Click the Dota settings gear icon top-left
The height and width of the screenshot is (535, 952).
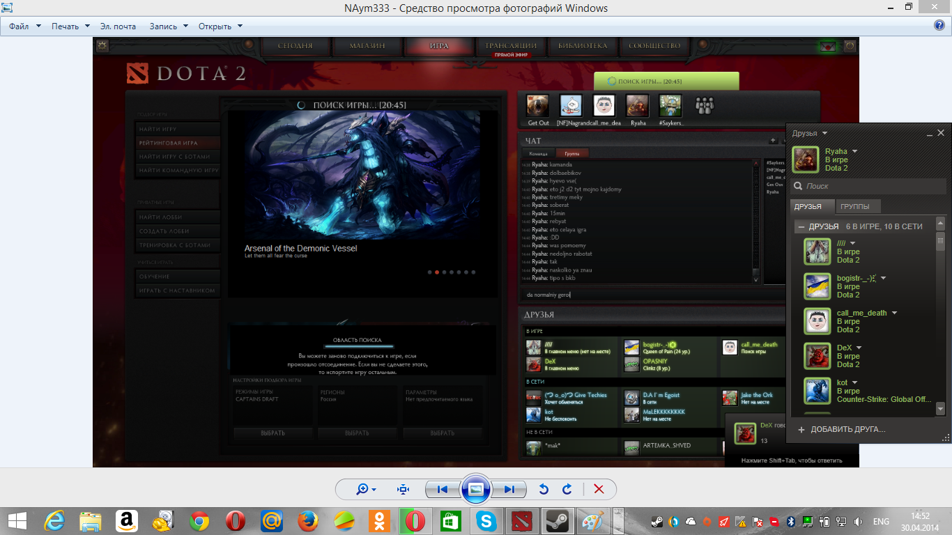[102, 46]
